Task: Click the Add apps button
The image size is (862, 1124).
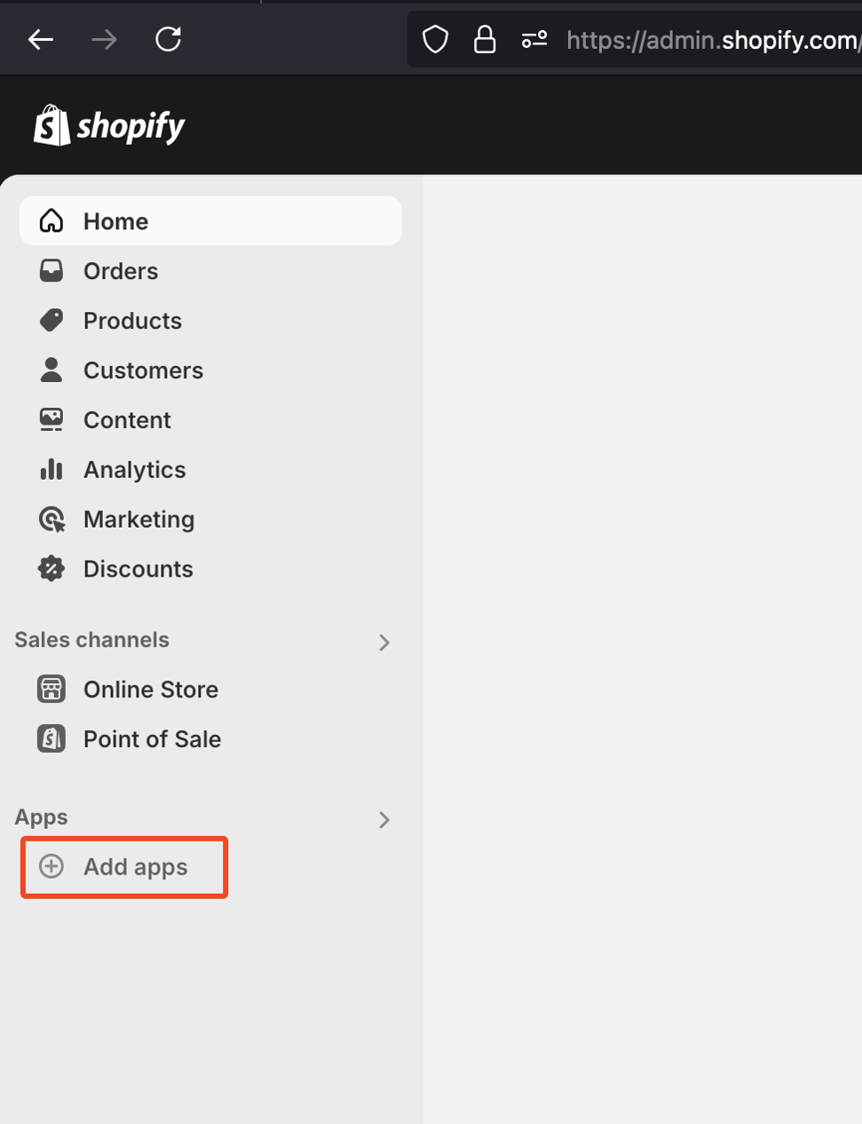Action: (124, 867)
